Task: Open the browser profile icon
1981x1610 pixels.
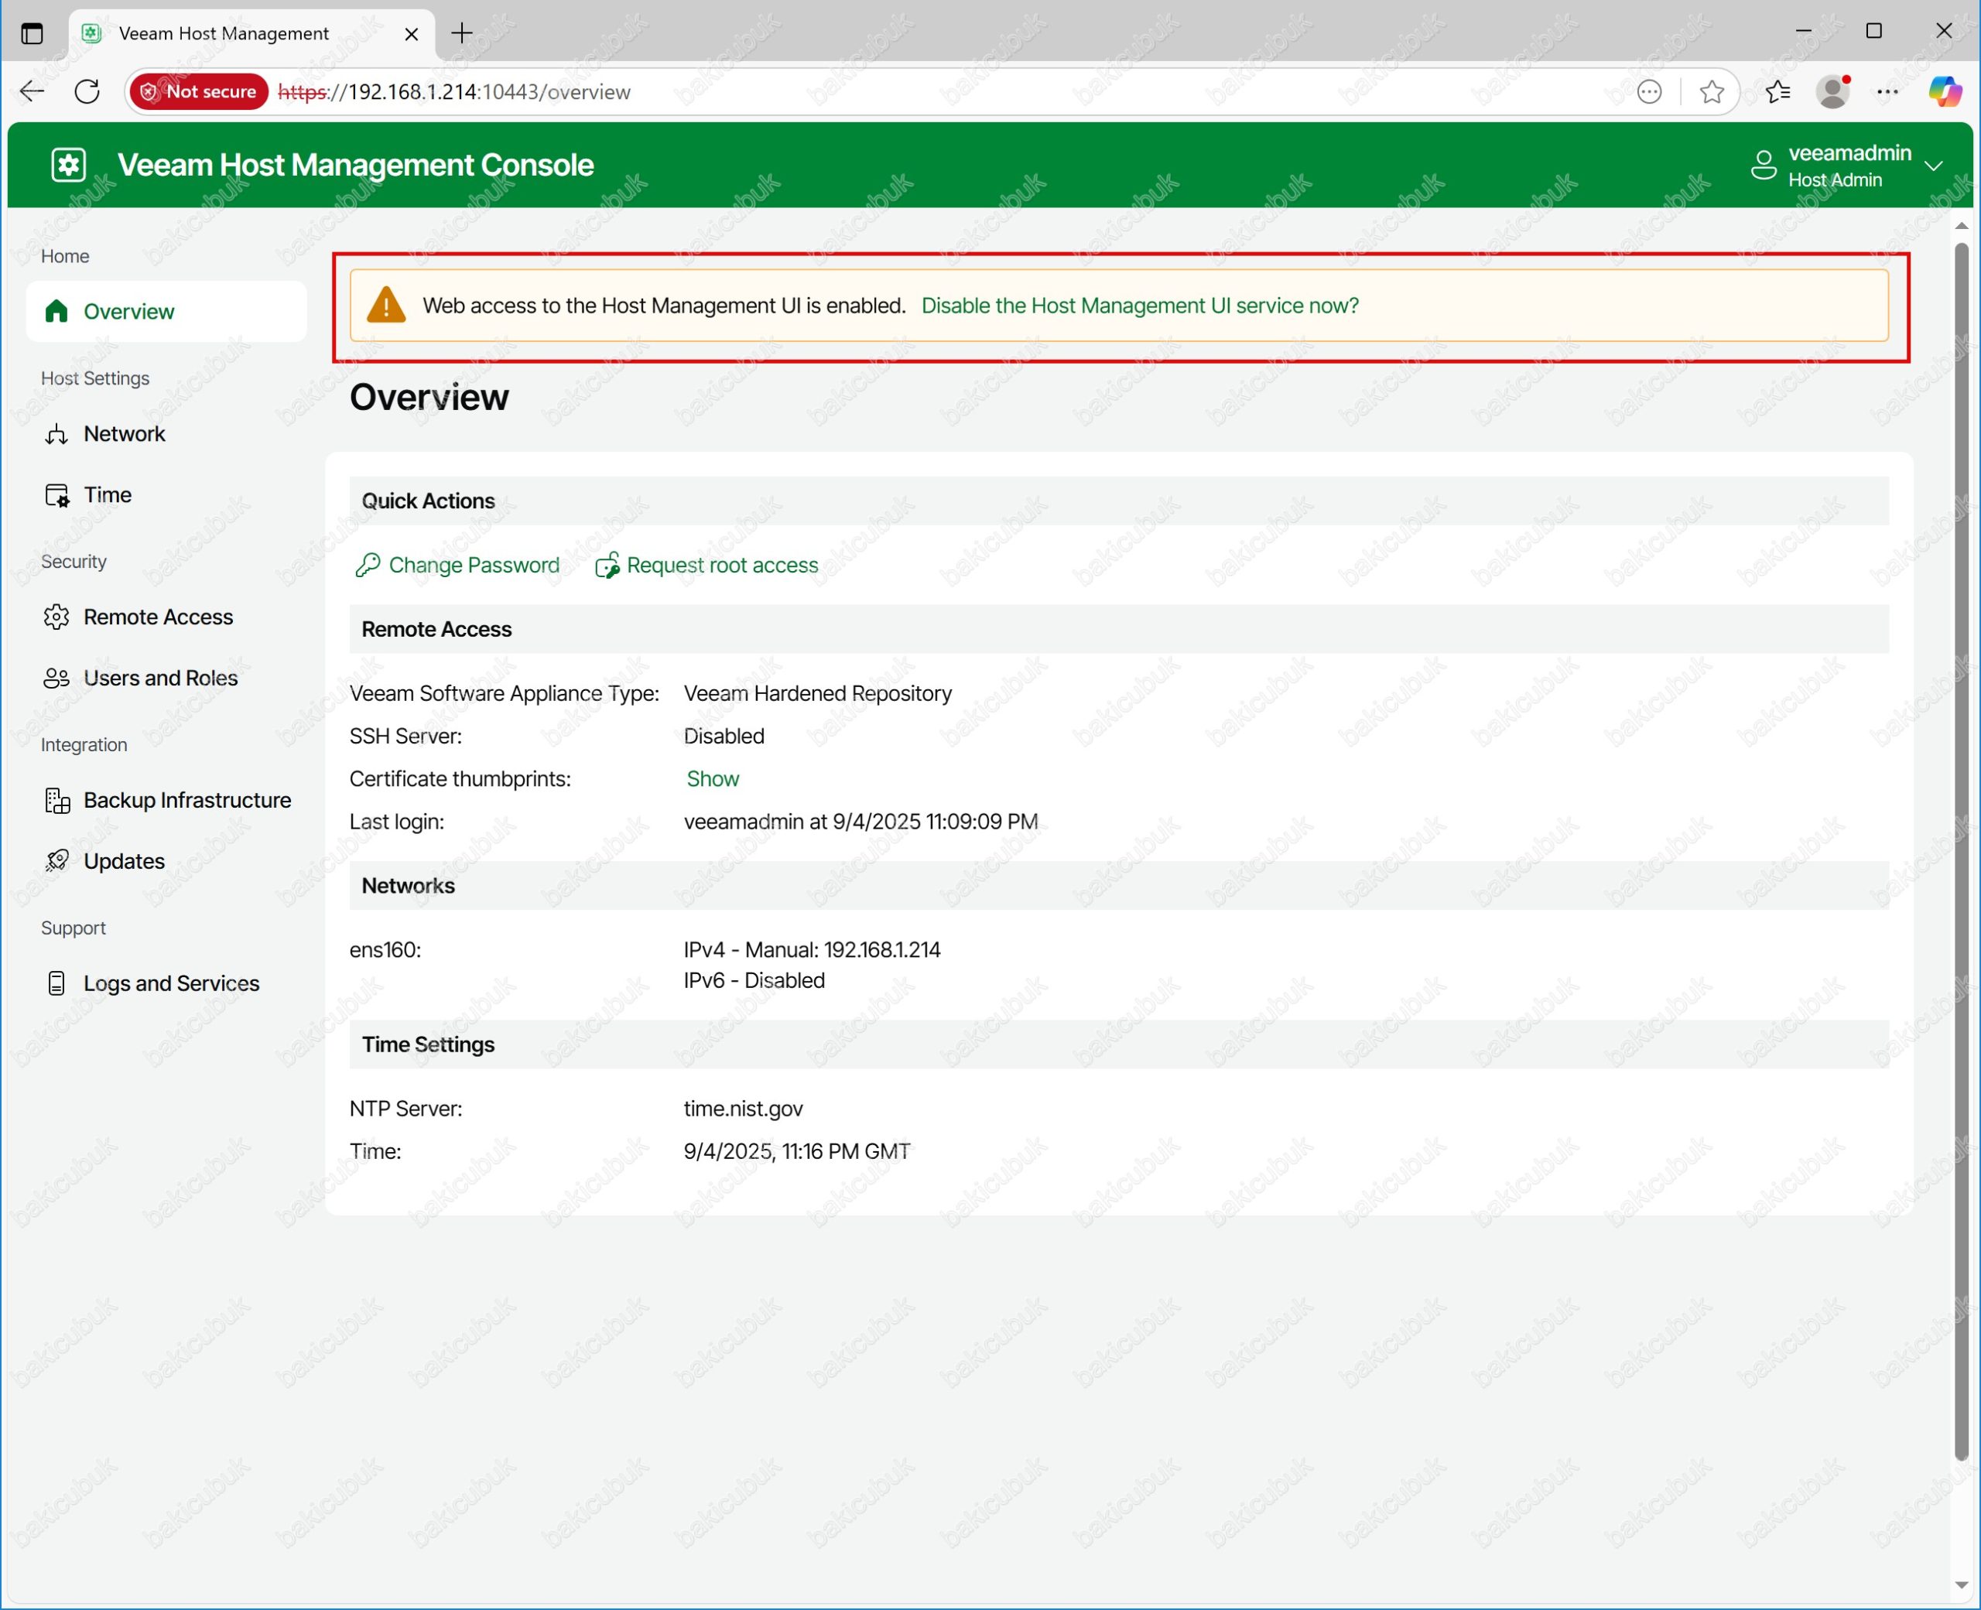Action: click(x=1832, y=91)
